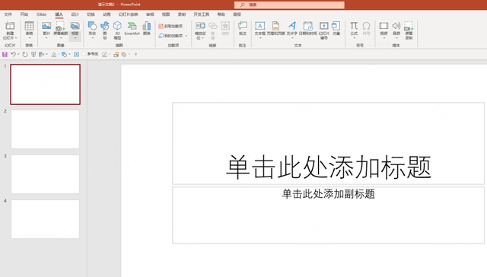This screenshot has height=277, width=487.
Task: Expand the Screenshot (屏幕截图) dropdown arrow
Action: click(x=61, y=38)
